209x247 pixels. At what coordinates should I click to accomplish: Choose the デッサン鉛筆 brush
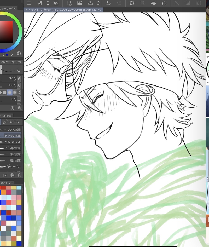(10, 136)
